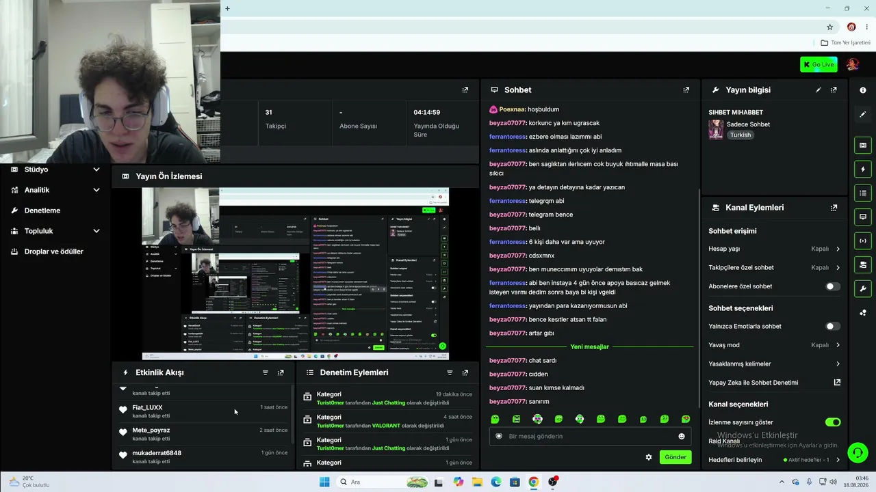Click the Turkish language tag

(x=740, y=135)
